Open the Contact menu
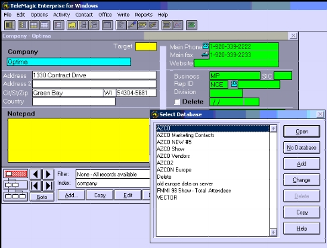 click(x=84, y=15)
